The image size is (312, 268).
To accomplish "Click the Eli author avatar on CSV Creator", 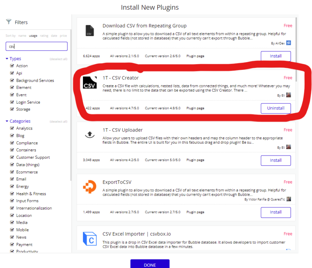I will [x=288, y=95].
